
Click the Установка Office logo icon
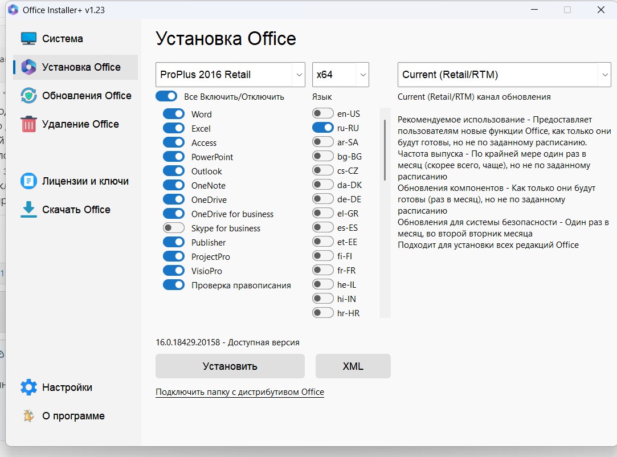pyautogui.click(x=28, y=67)
